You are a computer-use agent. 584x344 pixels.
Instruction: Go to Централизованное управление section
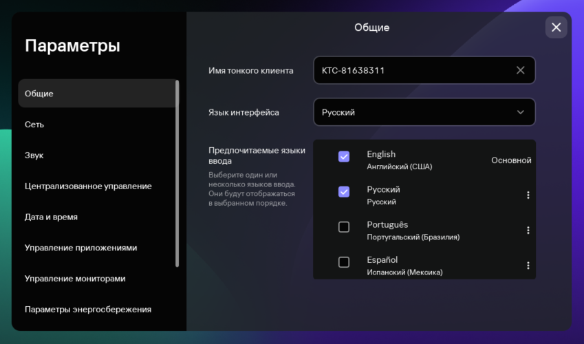[88, 186]
